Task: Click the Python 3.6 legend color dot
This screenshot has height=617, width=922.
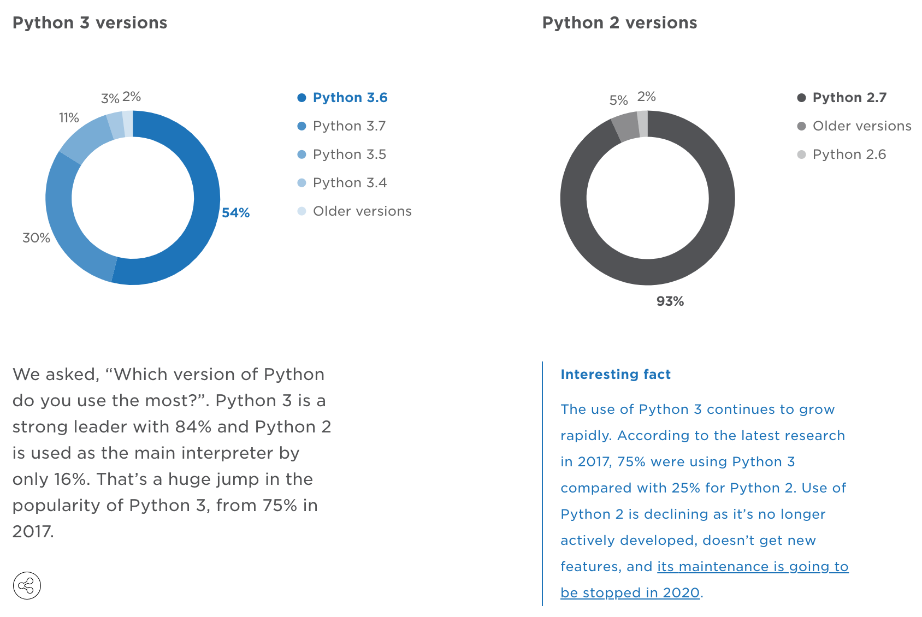Action: (x=302, y=98)
